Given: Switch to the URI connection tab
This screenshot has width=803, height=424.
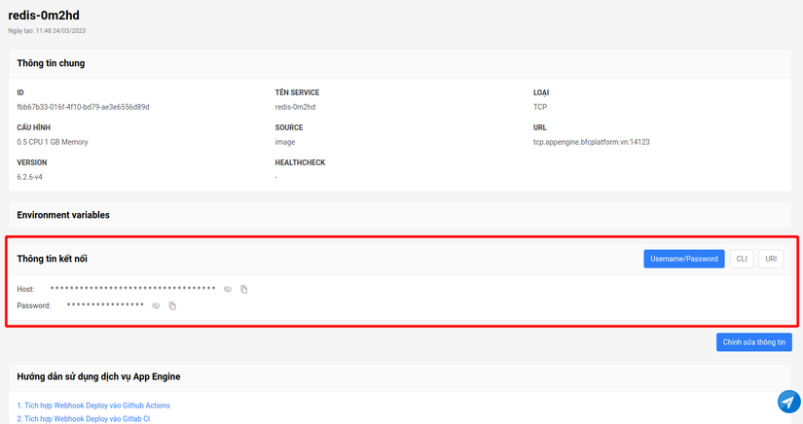Looking at the screenshot, I should click(771, 259).
